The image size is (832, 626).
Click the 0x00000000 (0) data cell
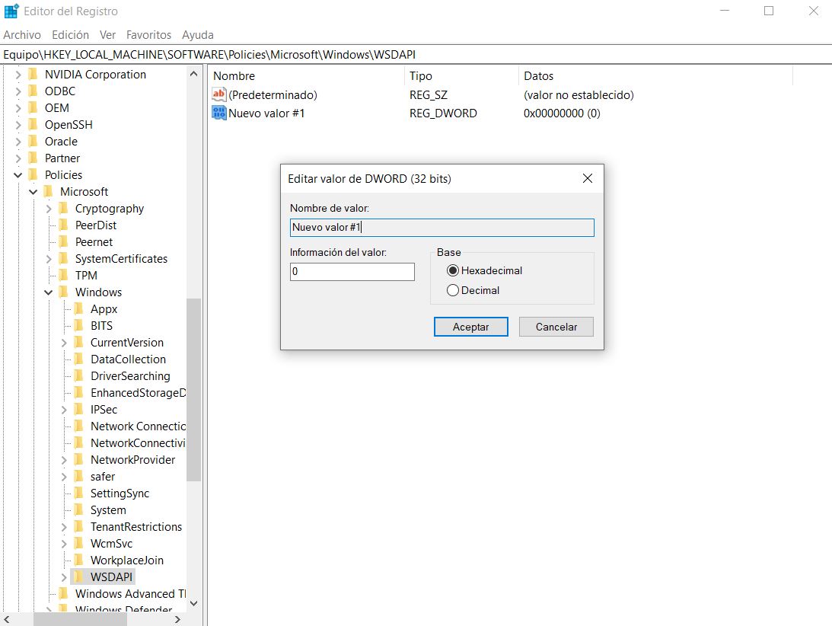[x=562, y=113]
